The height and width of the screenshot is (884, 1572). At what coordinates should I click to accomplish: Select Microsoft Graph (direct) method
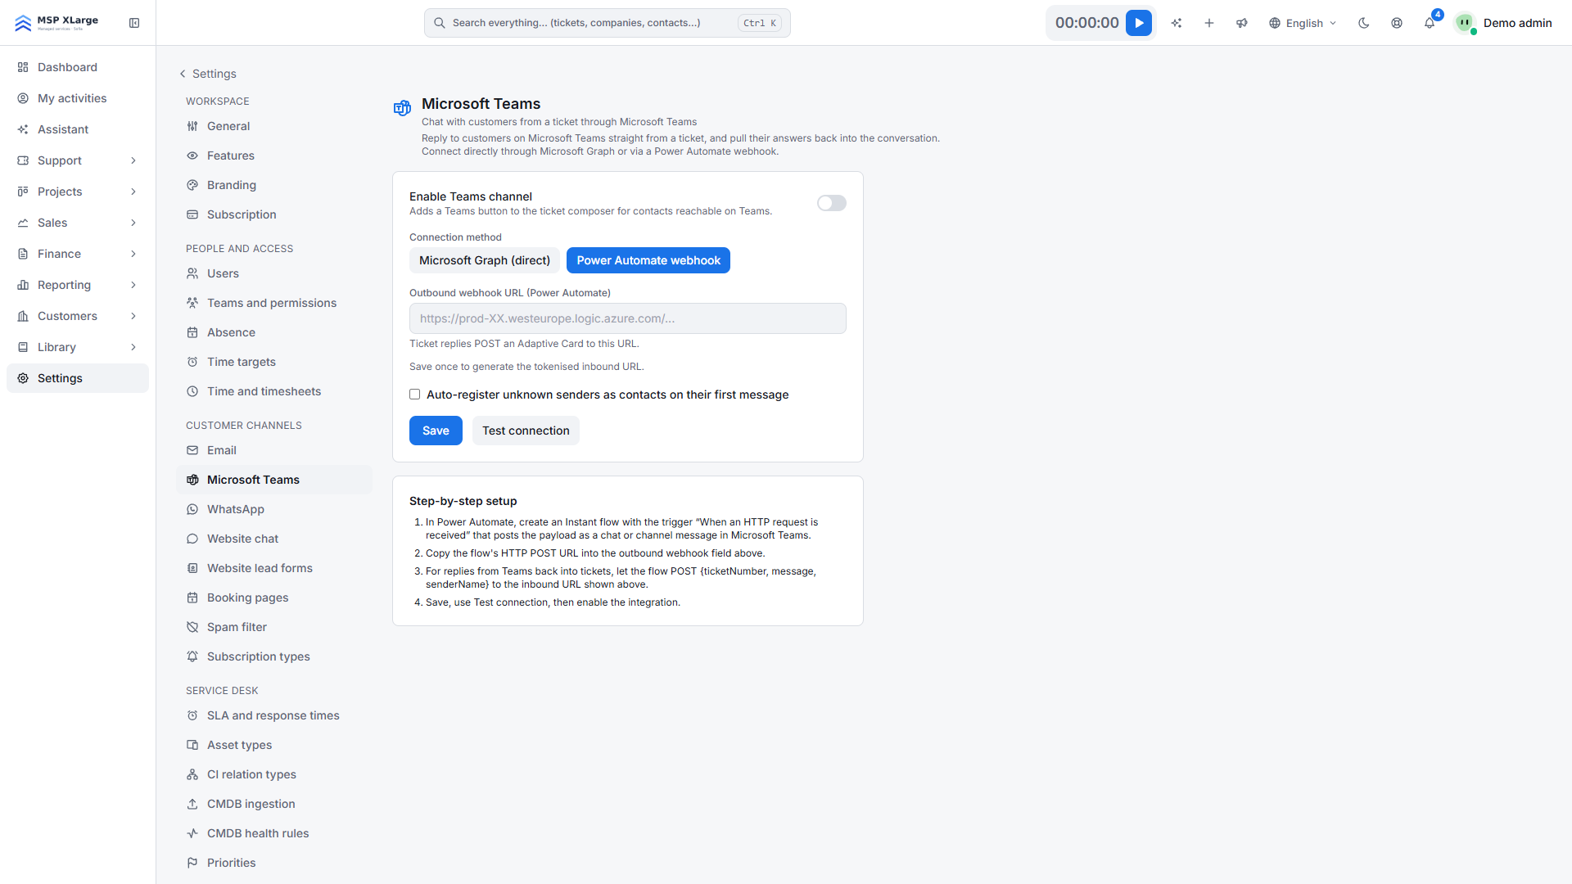pos(485,260)
